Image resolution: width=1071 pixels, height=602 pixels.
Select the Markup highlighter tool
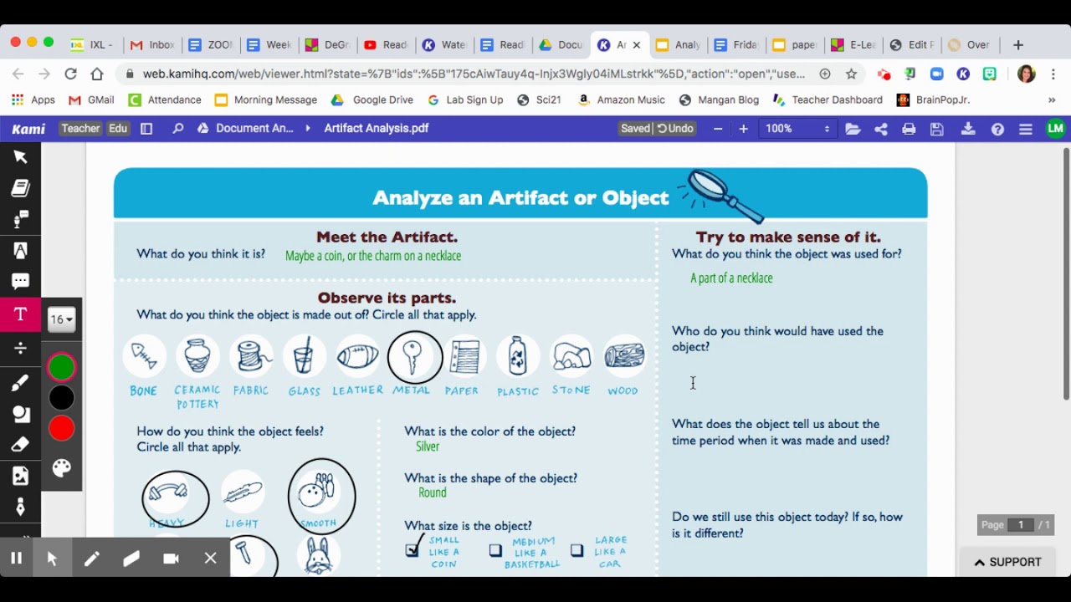coord(20,251)
